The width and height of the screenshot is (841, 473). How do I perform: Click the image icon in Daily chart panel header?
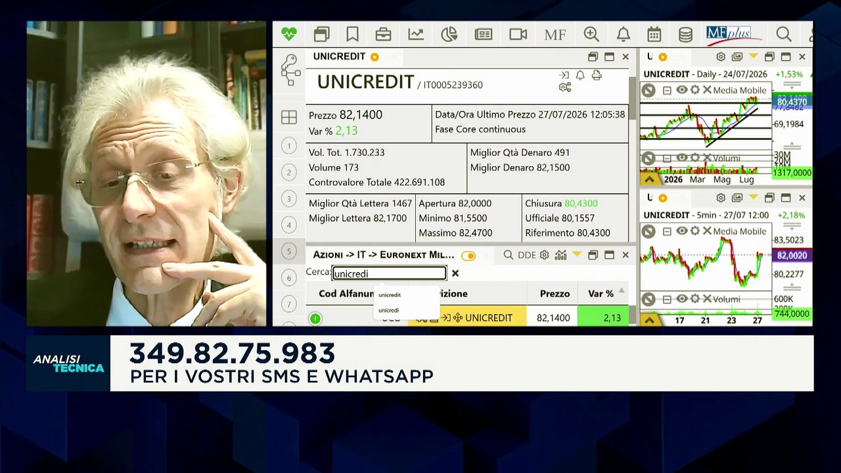click(737, 57)
